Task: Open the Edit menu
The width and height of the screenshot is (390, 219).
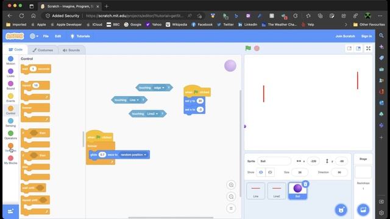Action: coord(58,36)
